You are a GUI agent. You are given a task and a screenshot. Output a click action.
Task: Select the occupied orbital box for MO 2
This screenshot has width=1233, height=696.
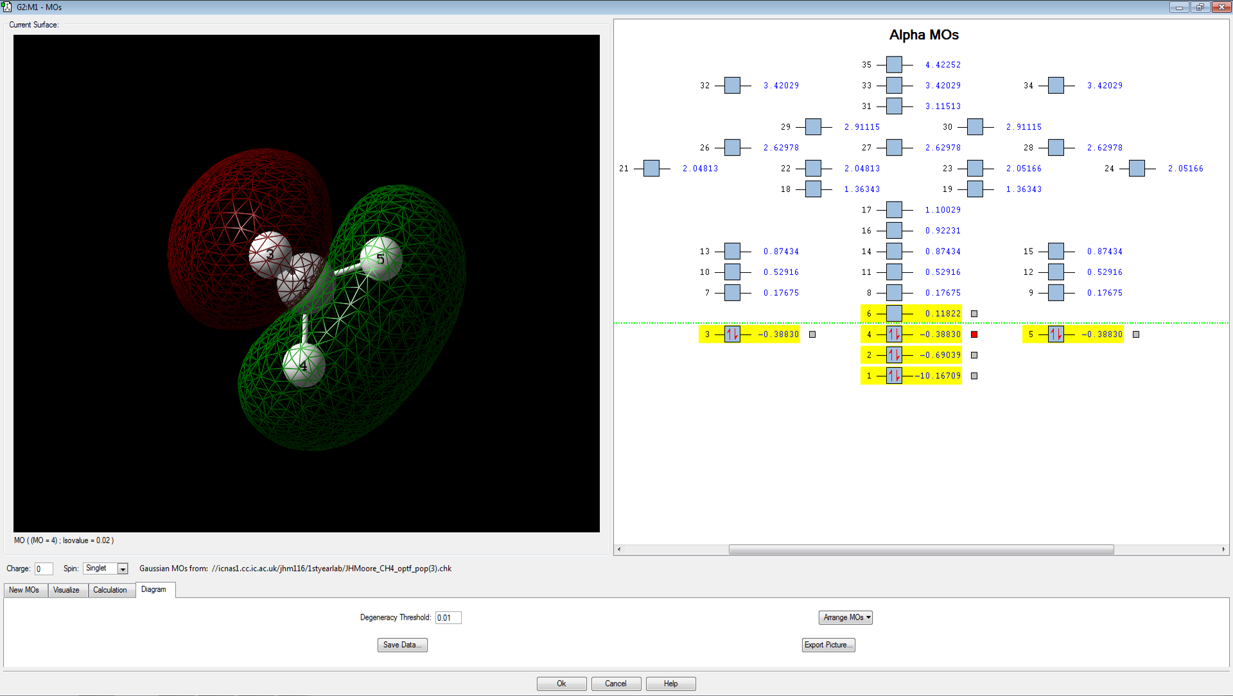pyautogui.click(x=893, y=355)
